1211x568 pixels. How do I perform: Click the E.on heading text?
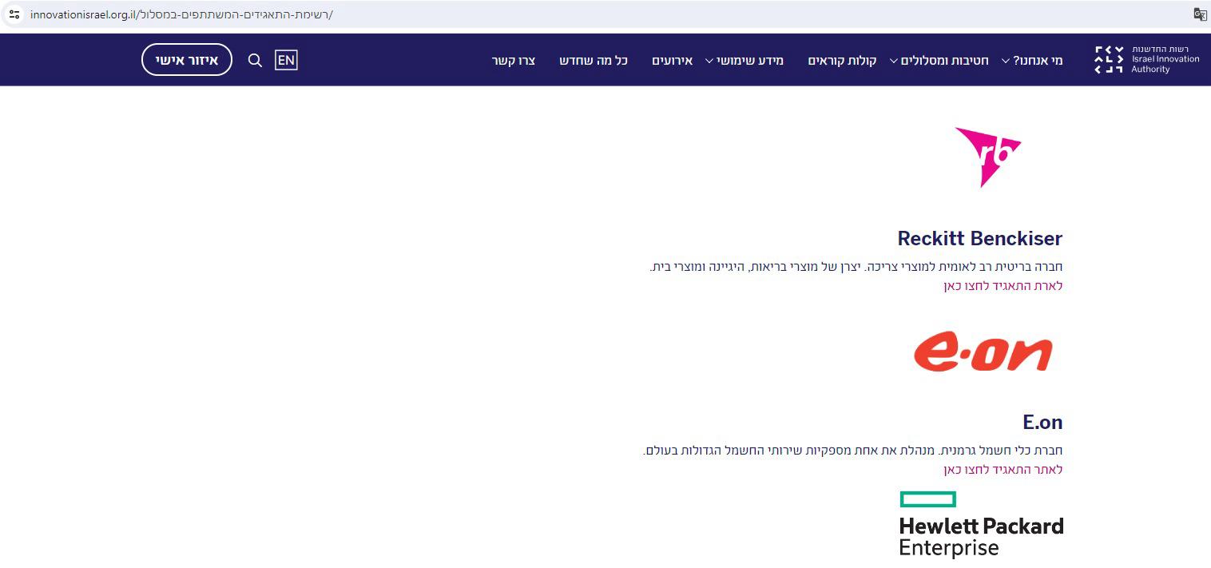tap(1042, 422)
